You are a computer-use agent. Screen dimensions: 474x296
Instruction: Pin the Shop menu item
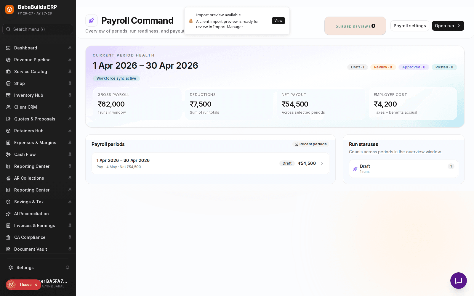[x=70, y=83]
